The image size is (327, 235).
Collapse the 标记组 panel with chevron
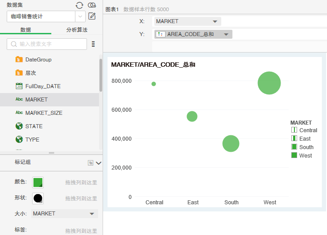click(99, 163)
